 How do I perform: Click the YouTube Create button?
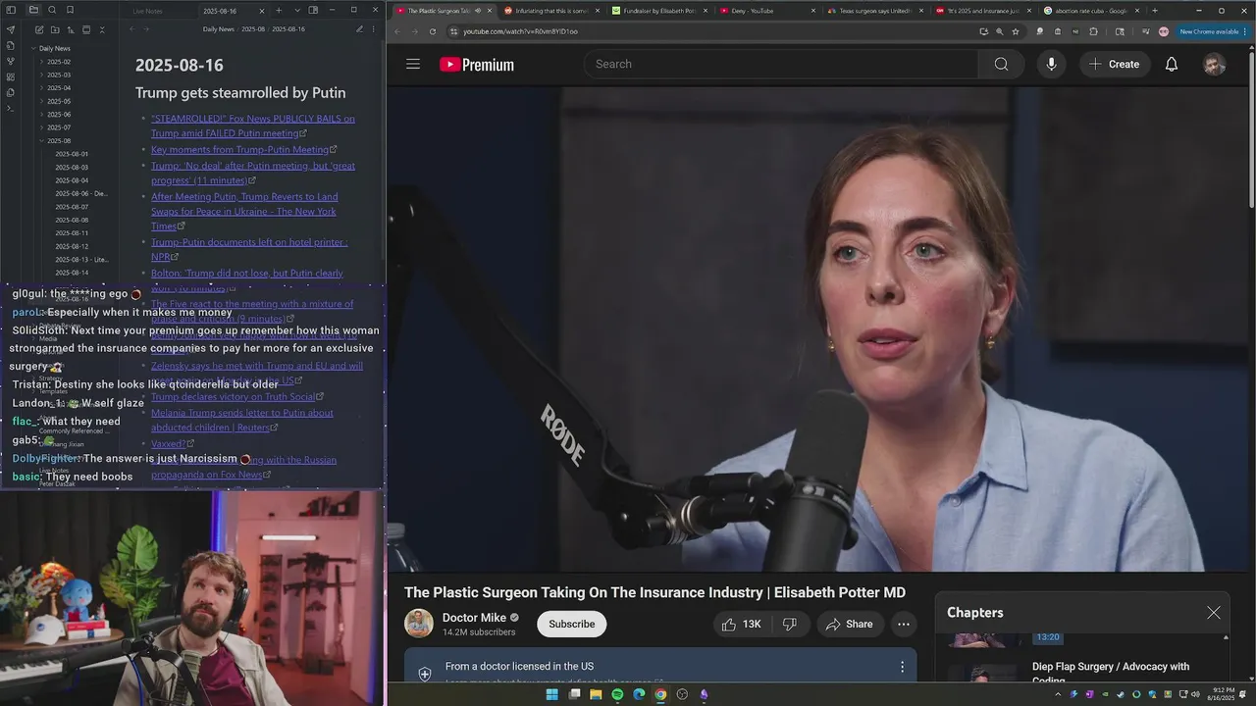click(1114, 64)
